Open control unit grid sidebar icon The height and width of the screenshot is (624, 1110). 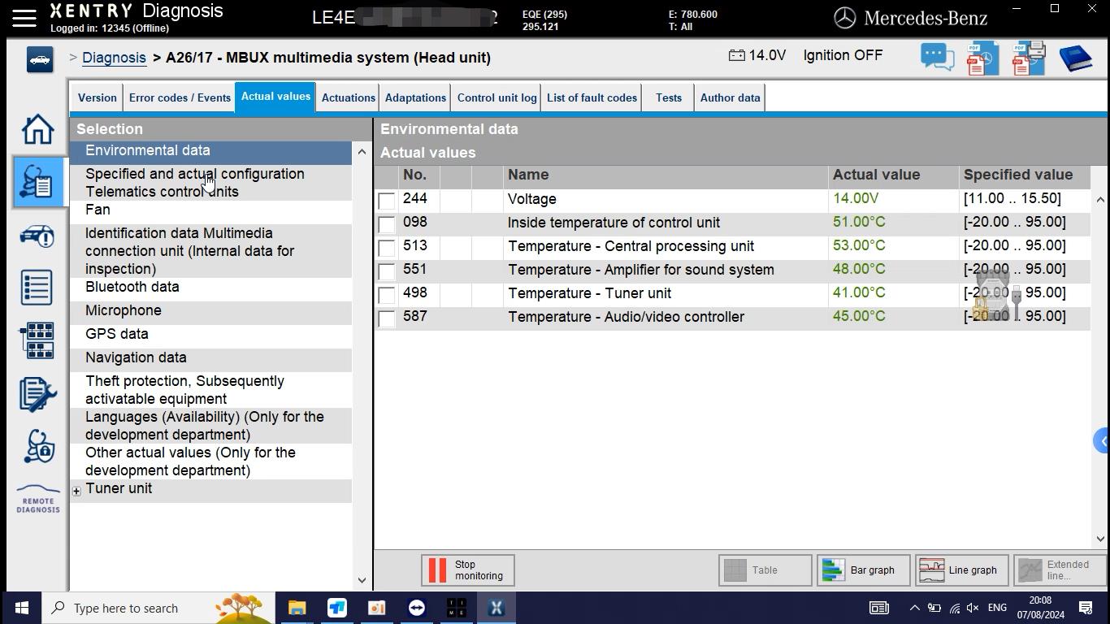[37, 340]
